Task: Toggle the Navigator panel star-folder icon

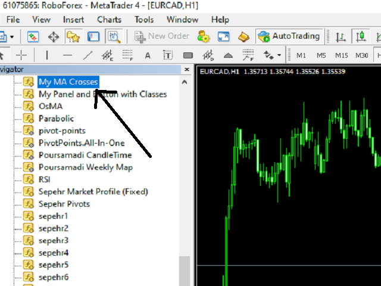Action: 73,37
